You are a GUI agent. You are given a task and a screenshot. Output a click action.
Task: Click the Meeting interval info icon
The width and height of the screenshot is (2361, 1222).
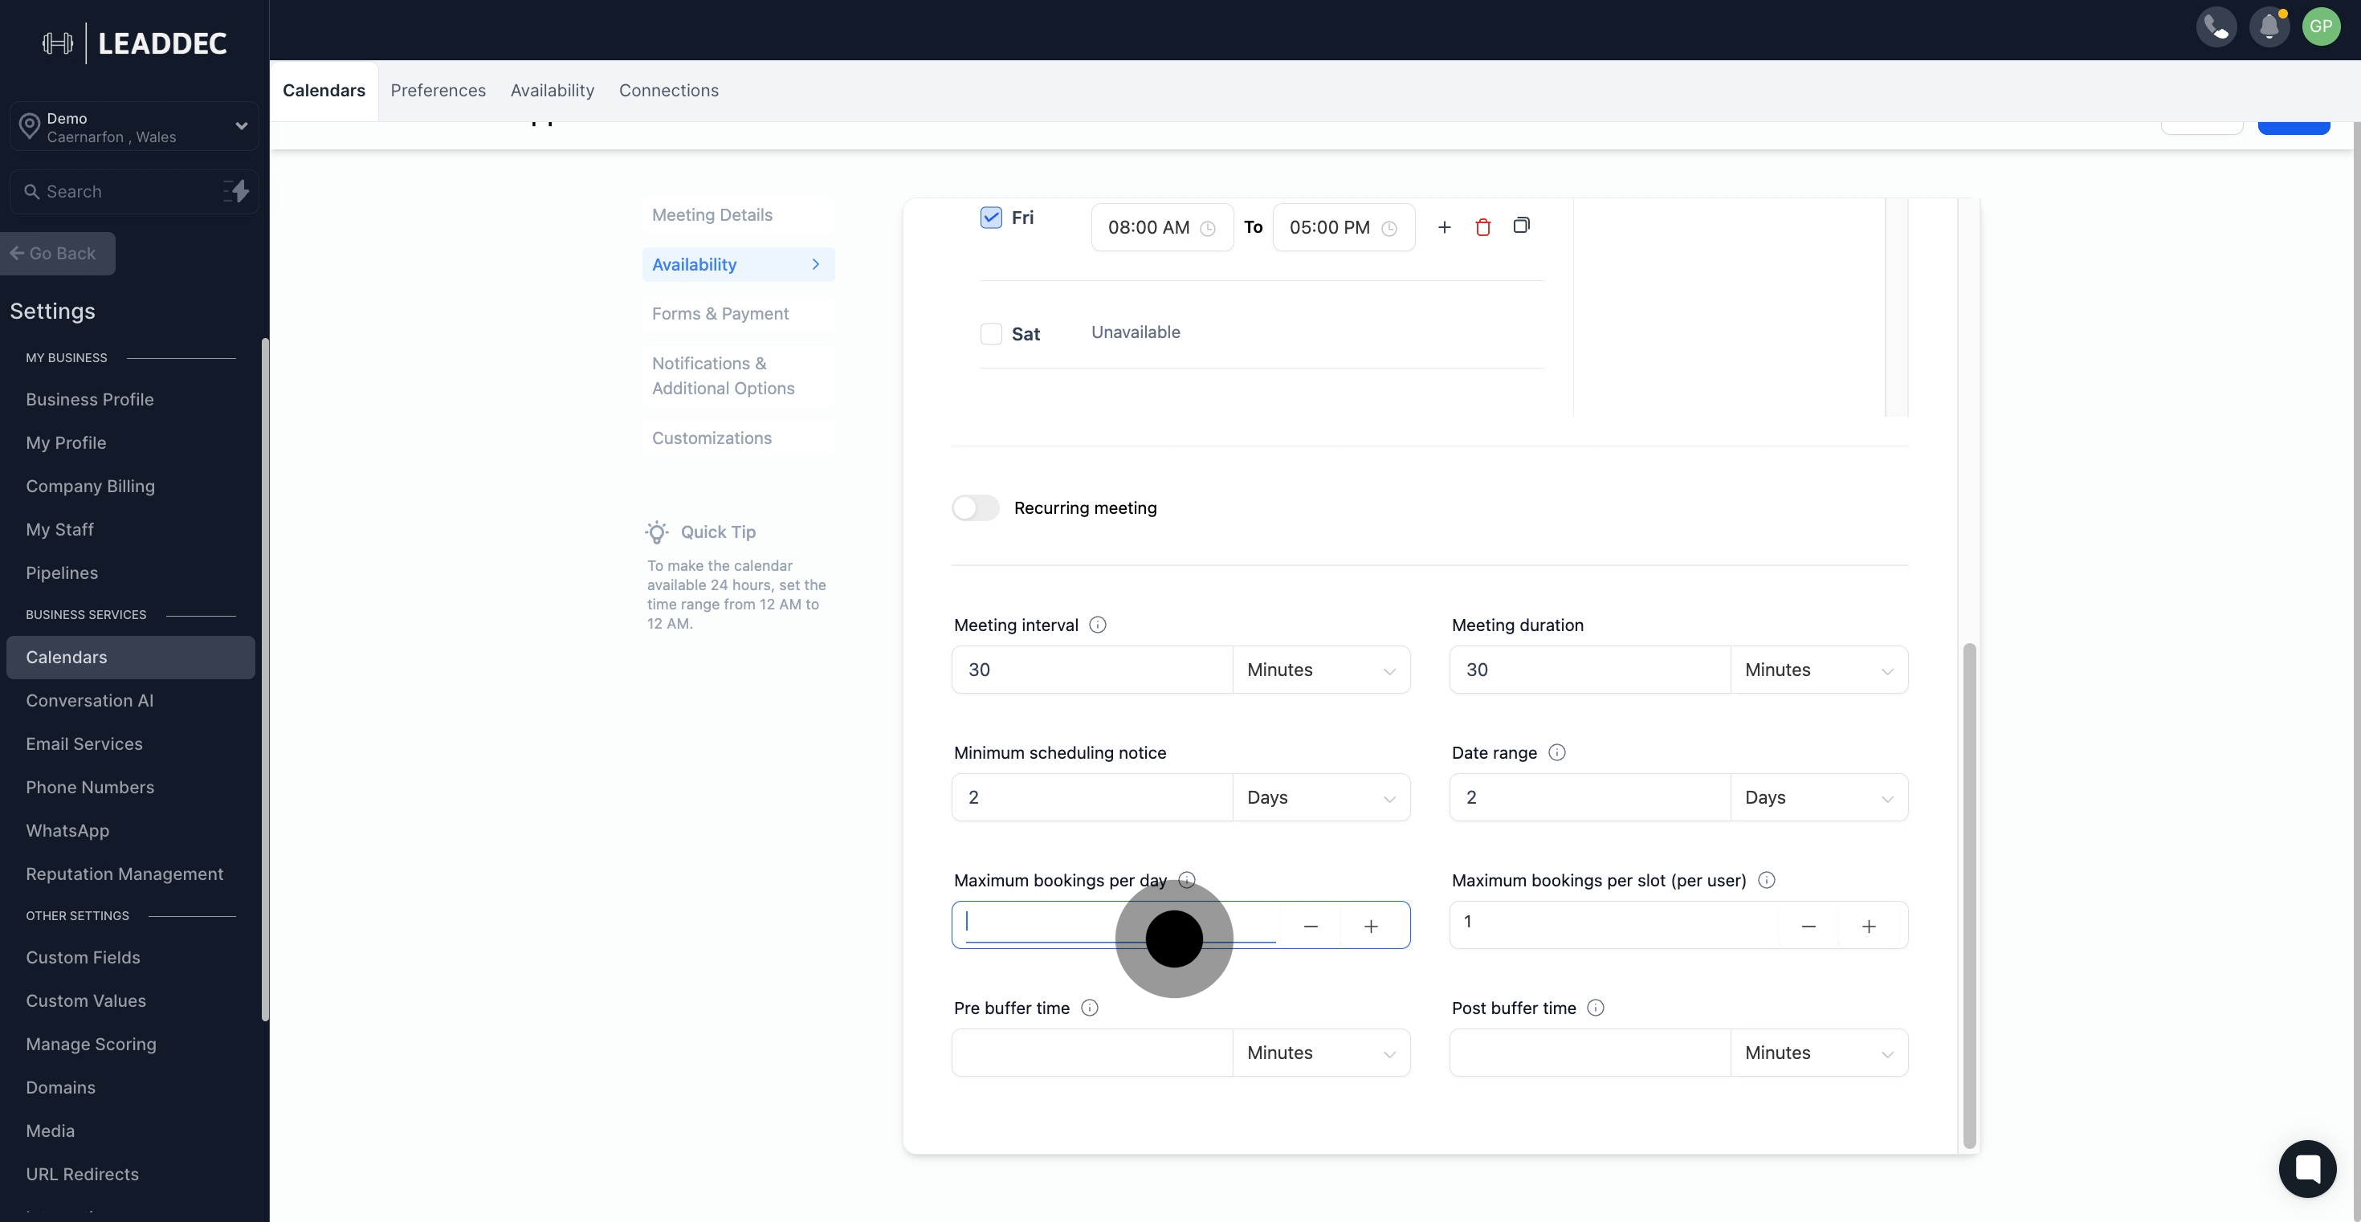(x=1097, y=625)
